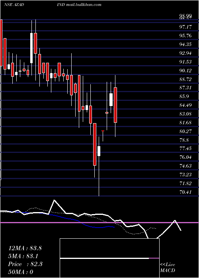Click the 12MA : 83.8 readout

25,248
